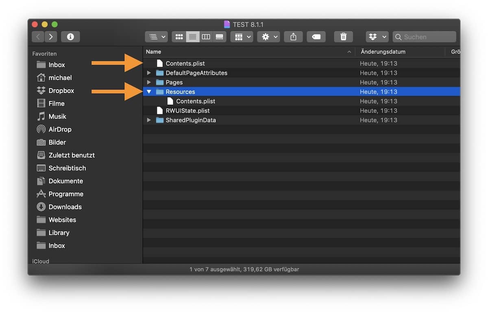Open Library in the sidebar
This screenshot has width=488, height=312.
tap(53, 233)
